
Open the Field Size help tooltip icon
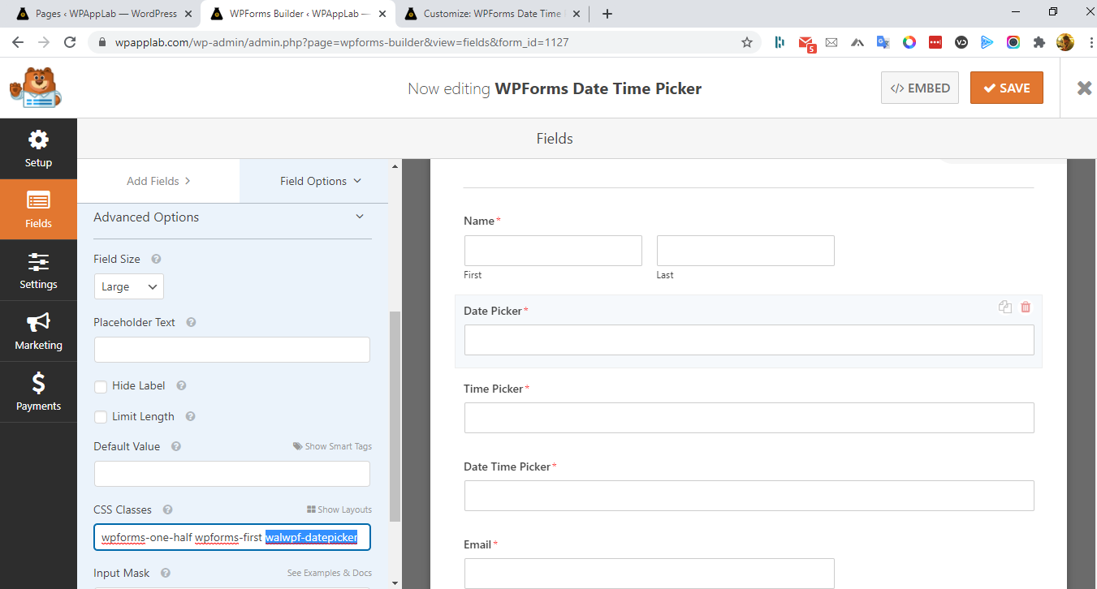156,260
